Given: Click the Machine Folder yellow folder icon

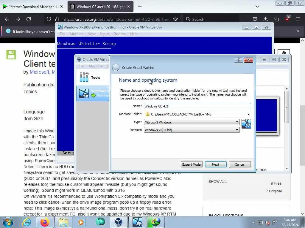Looking at the screenshot, I should 148,114.
